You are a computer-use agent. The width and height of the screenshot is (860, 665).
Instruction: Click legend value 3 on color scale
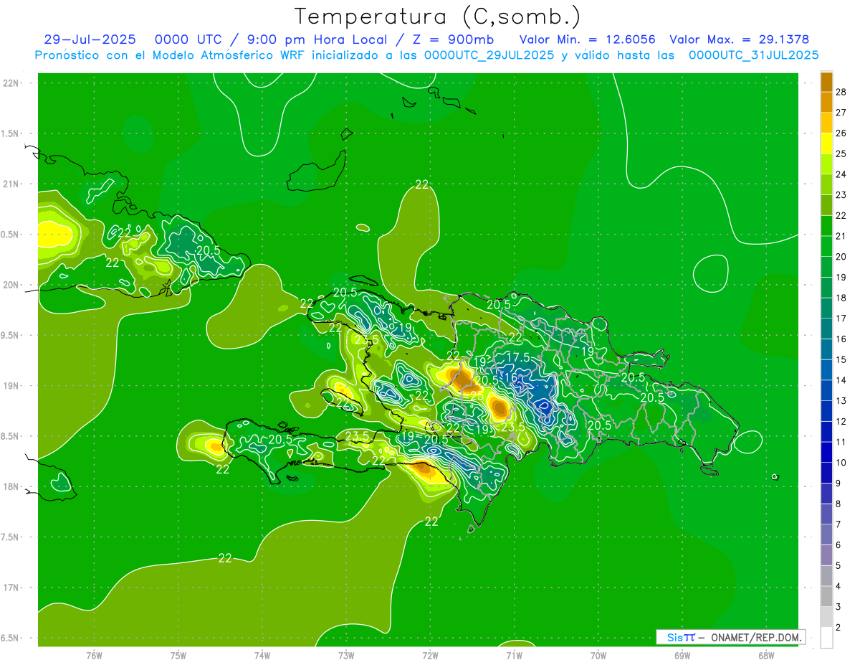838,607
